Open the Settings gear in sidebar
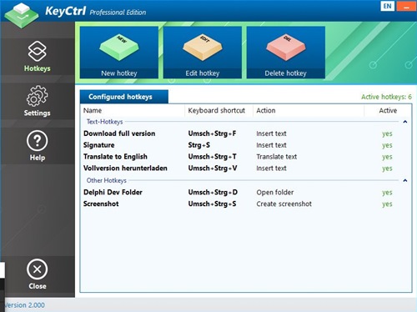 coord(38,101)
